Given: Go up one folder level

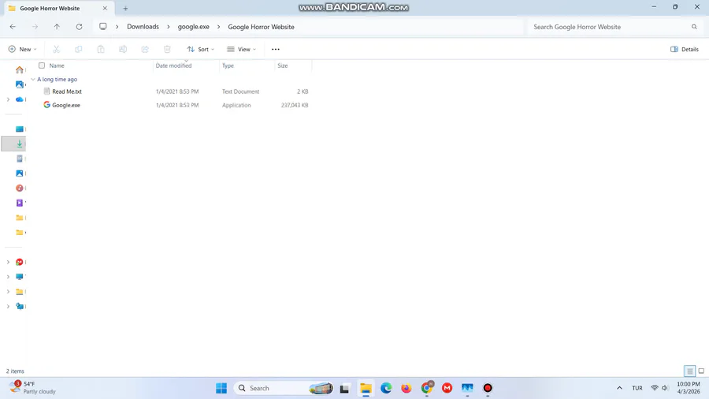Looking at the screenshot, I should (x=57, y=27).
